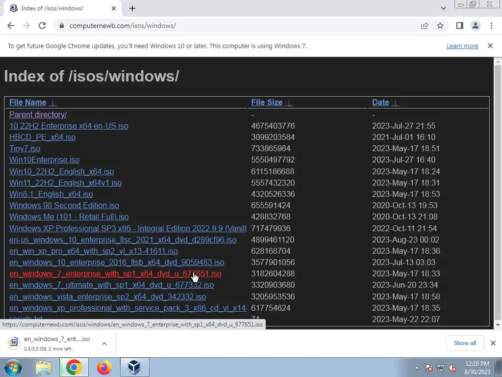Screen dimensions: 502x377
Task: Open the tab search chevron
Action: (443, 8)
